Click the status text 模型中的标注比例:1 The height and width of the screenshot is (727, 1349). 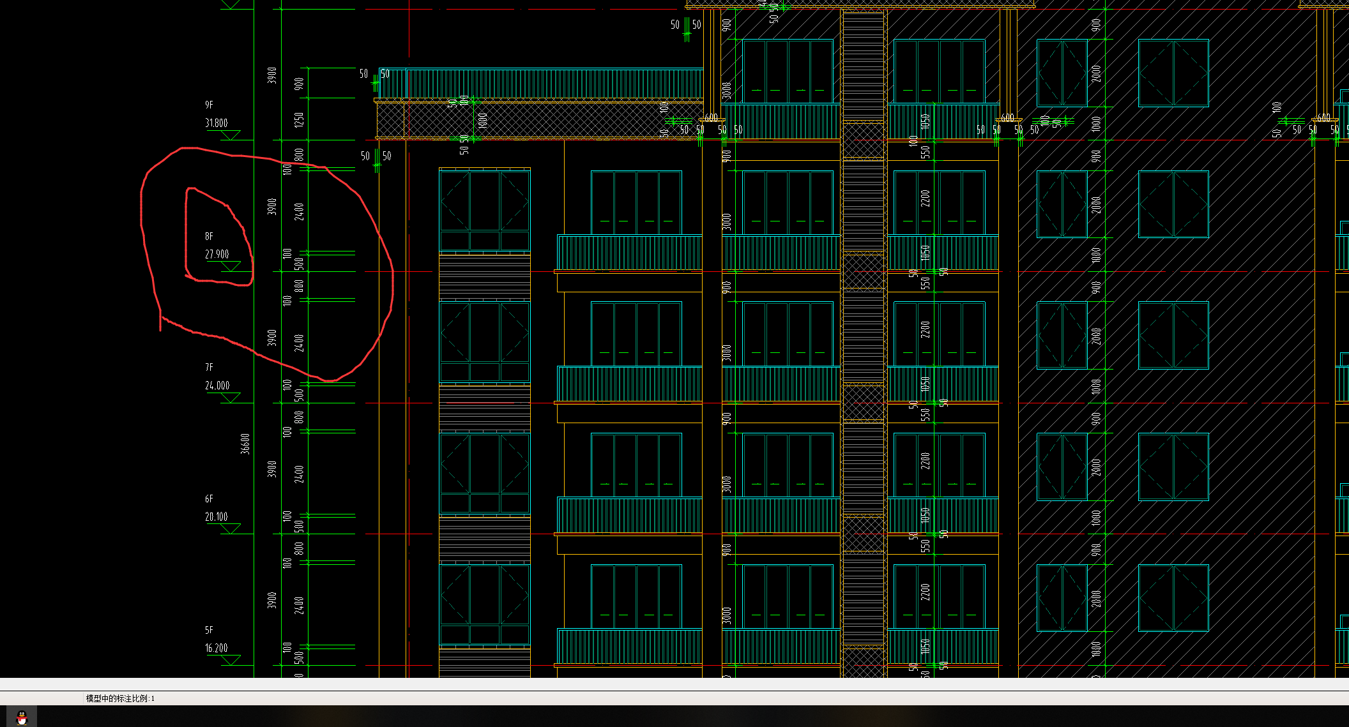[120, 698]
